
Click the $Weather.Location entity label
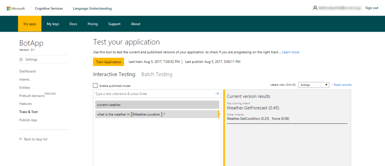coord(147,114)
